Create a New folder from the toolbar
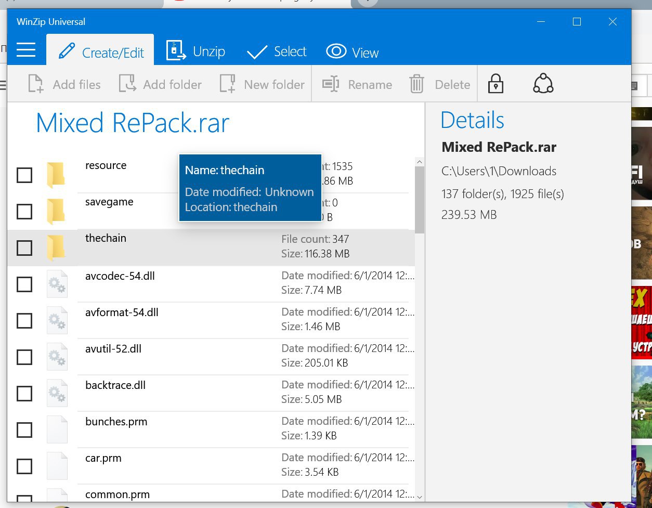The height and width of the screenshot is (508, 652). click(x=262, y=84)
